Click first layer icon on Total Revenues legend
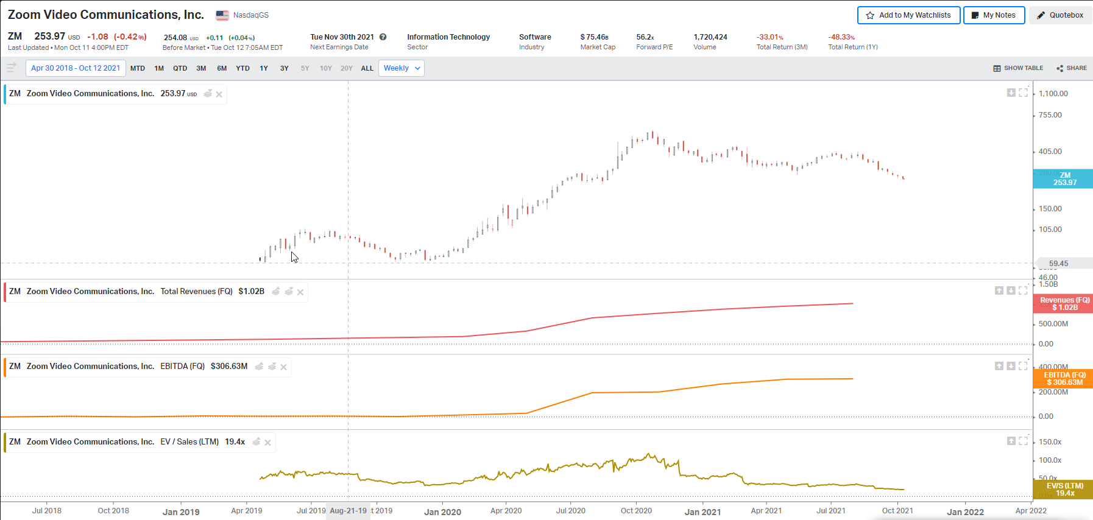The height and width of the screenshot is (520, 1093). tap(276, 292)
